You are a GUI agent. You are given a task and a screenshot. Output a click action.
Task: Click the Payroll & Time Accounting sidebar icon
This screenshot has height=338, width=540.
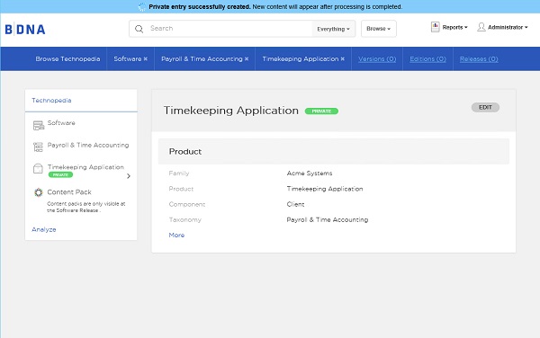click(38, 147)
